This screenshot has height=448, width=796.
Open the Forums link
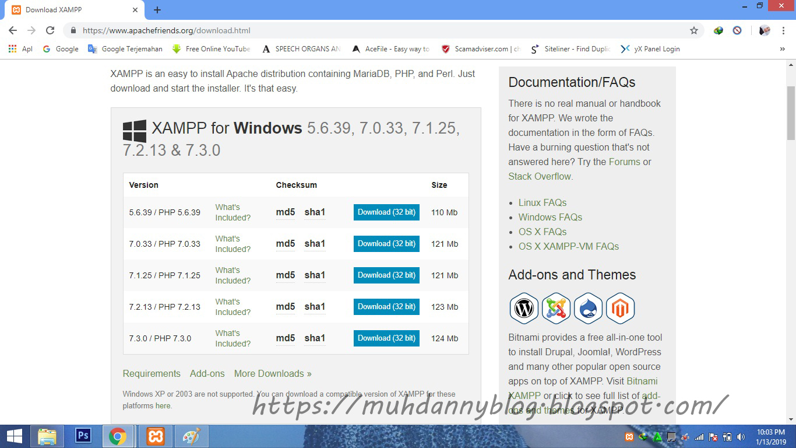click(x=624, y=162)
